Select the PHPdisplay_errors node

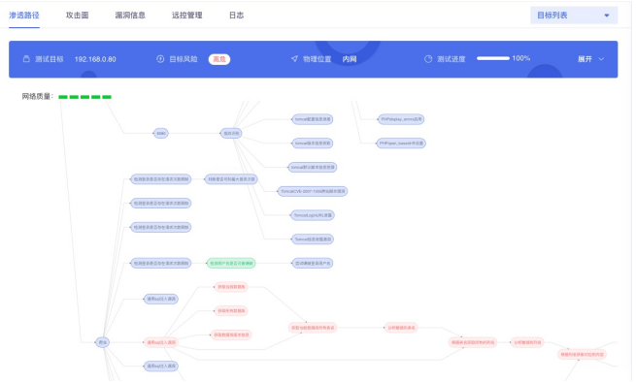click(x=401, y=119)
